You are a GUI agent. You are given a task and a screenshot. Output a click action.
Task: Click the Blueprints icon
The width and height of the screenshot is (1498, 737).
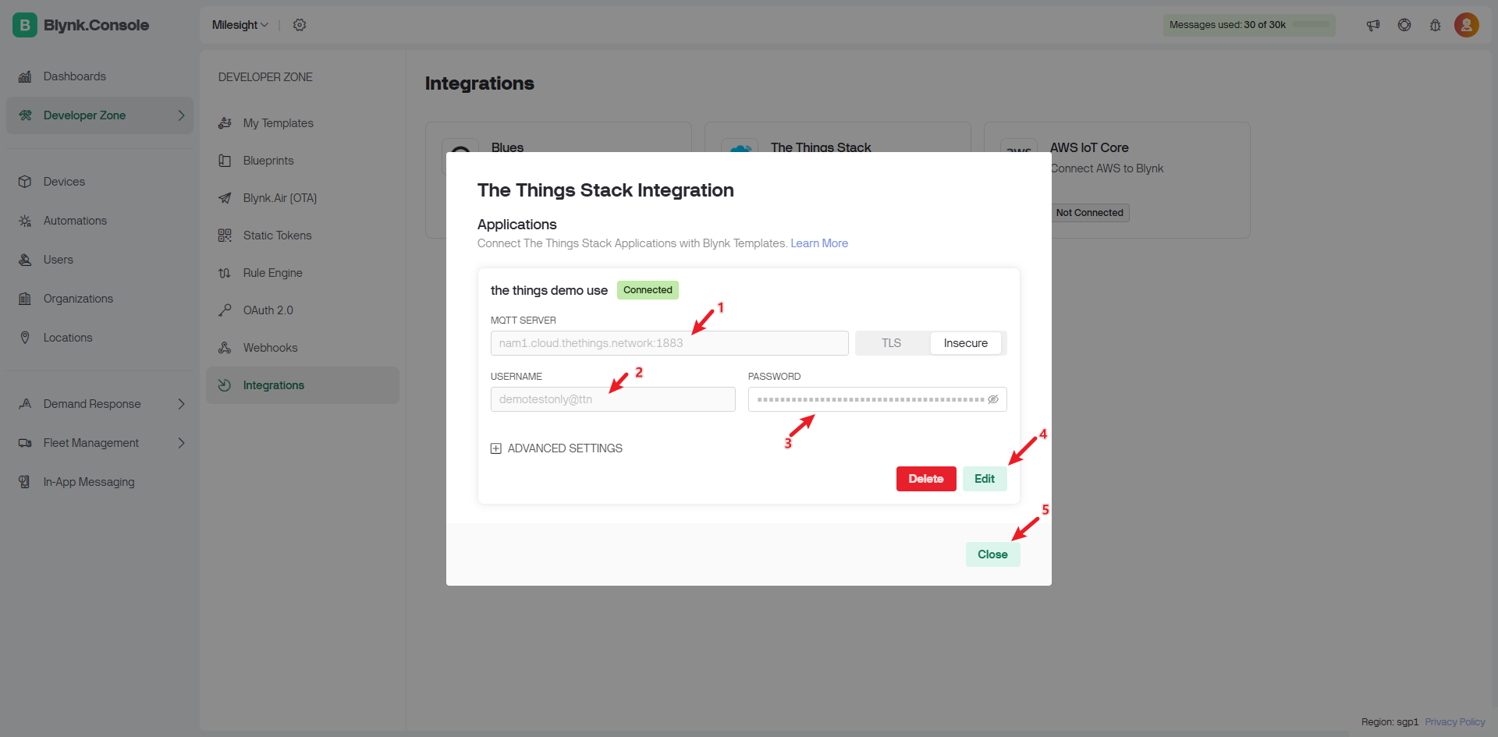pos(225,161)
